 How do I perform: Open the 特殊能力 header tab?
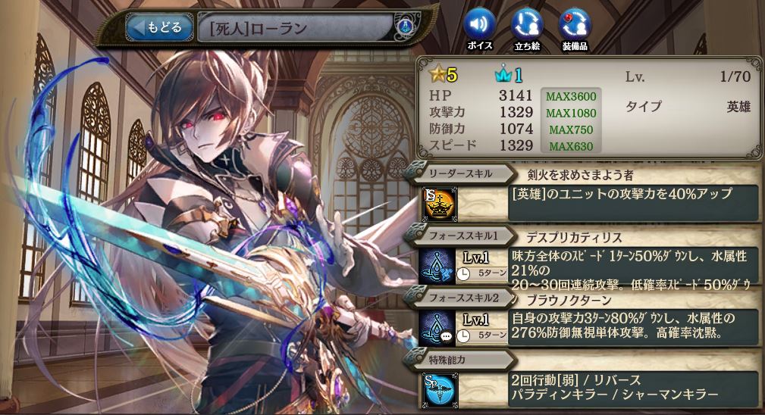click(x=459, y=360)
